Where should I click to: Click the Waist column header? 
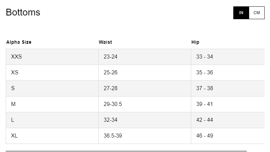tap(105, 42)
